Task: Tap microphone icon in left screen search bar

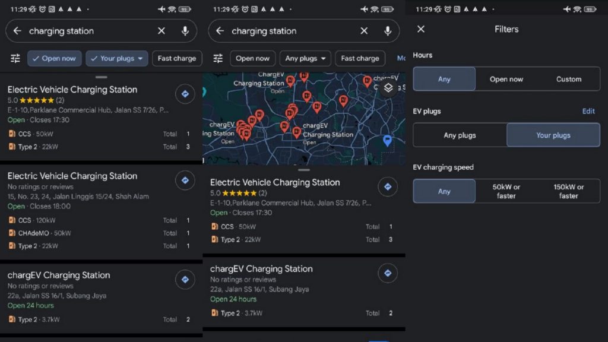Action: point(185,31)
